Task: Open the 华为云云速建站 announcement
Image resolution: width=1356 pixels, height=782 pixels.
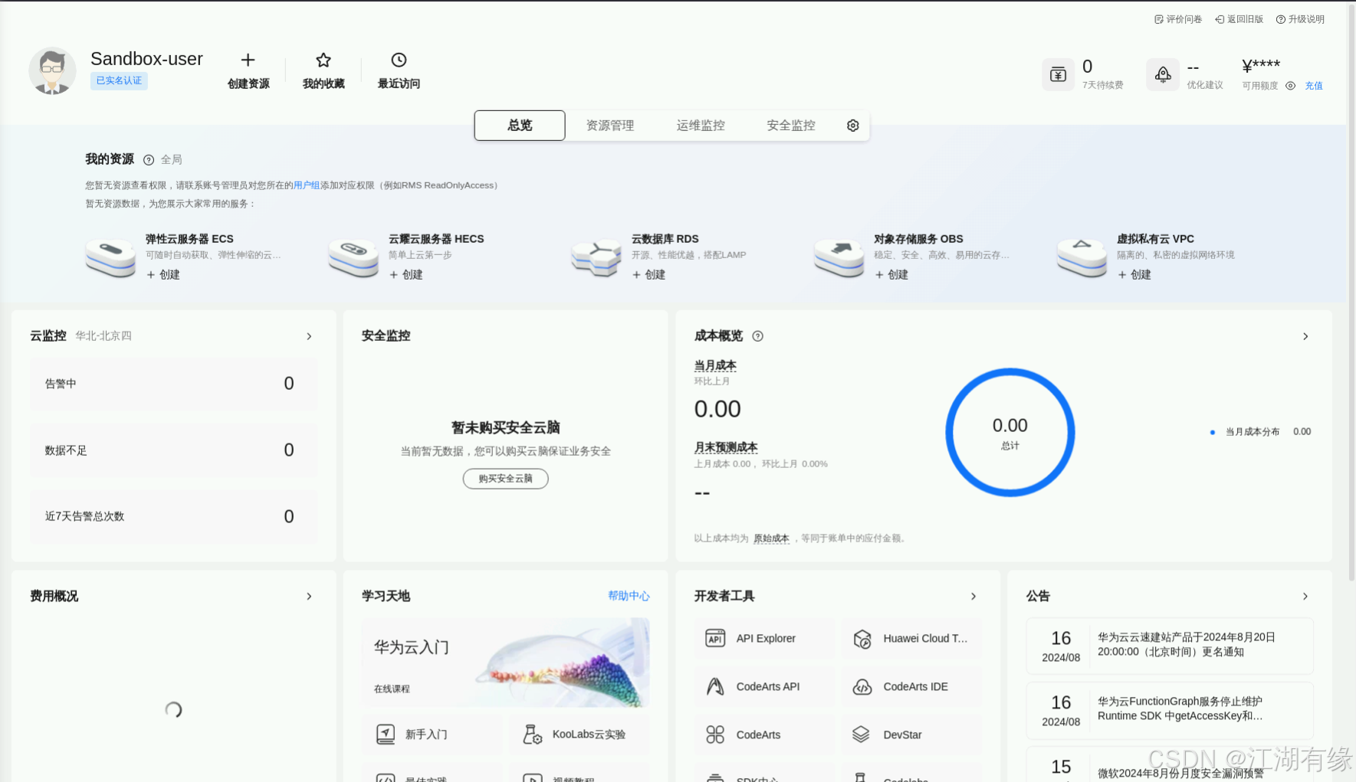Action: 1170,646
